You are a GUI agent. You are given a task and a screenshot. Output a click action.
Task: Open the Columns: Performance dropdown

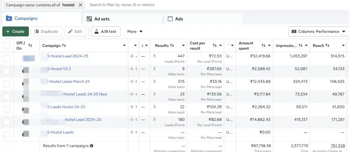pos(318,31)
